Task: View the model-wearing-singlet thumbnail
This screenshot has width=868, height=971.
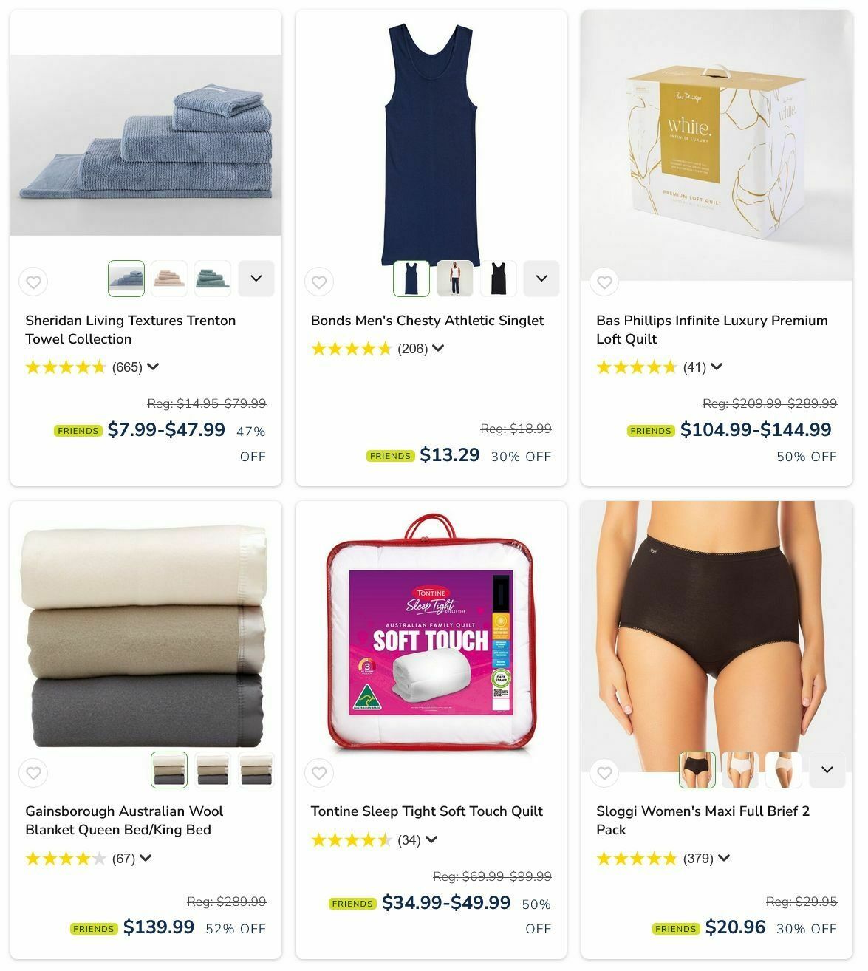Action: pos(455,279)
